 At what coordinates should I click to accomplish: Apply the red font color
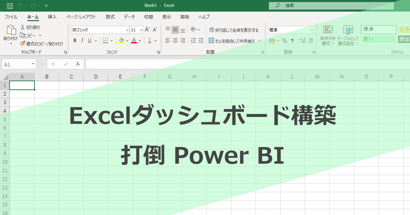134,41
